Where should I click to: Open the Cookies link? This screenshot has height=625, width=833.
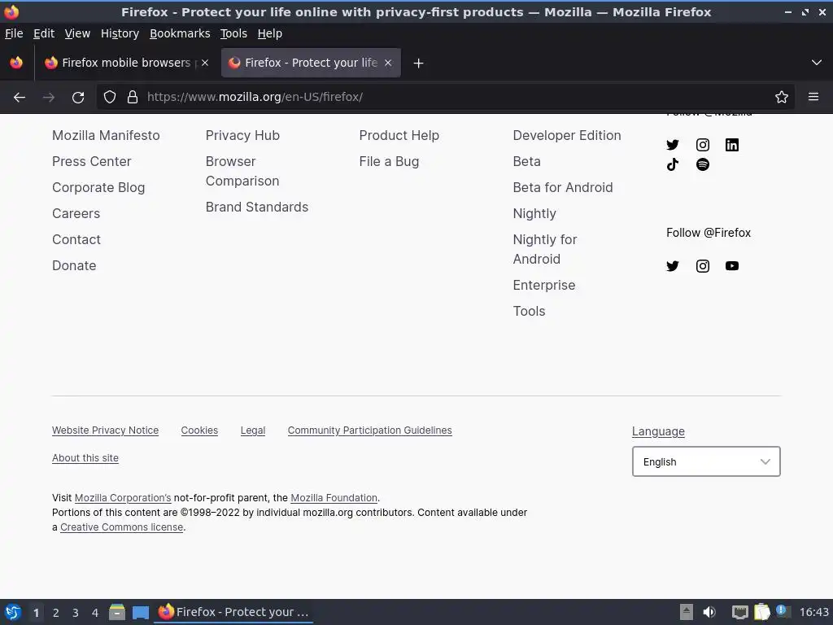pos(199,431)
